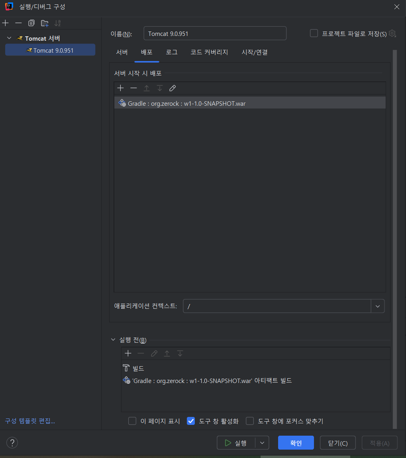Enable 이 페이지 표시 checkbox

coord(132,421)
